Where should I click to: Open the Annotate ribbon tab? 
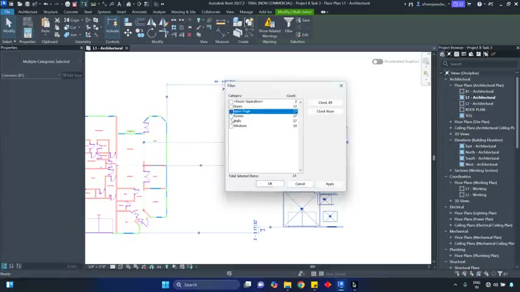(139, 12)
